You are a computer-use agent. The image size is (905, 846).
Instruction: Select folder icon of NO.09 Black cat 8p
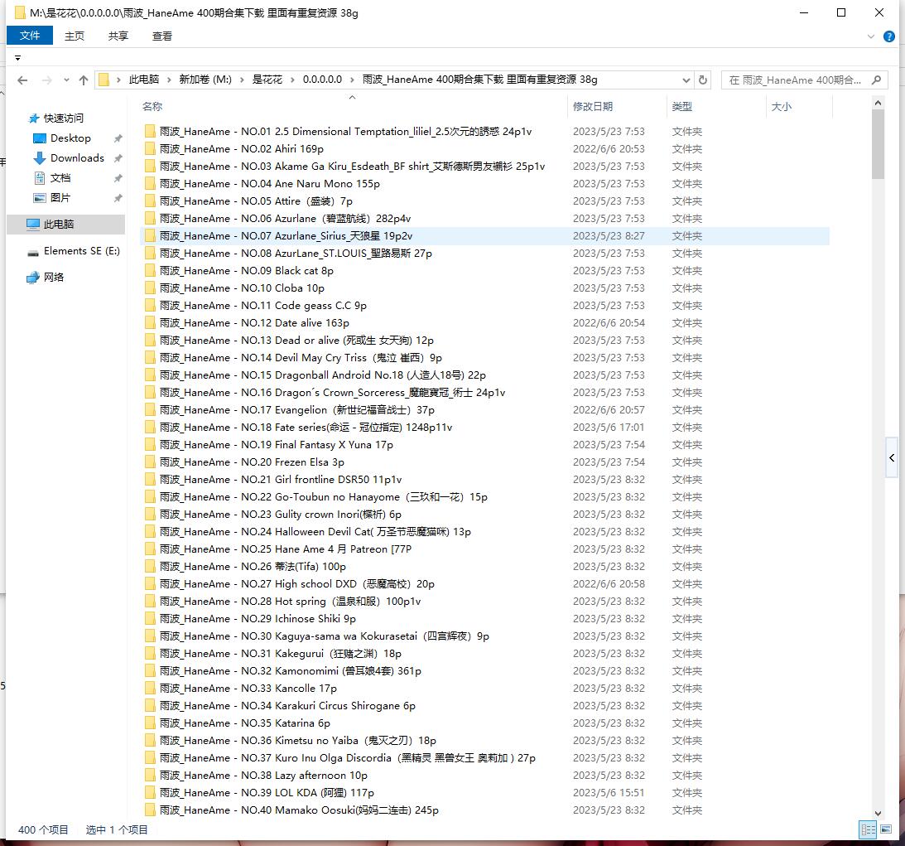[x=150, y=271]
